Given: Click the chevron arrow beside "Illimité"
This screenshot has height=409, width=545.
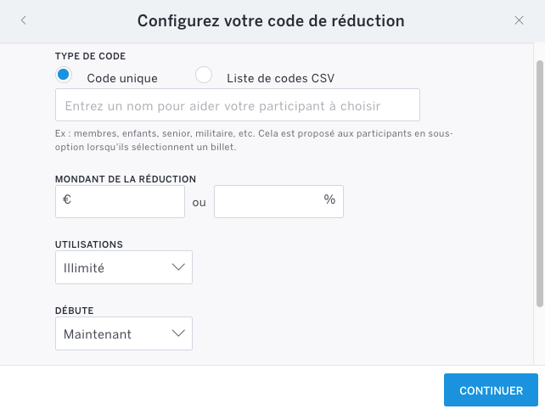Looking at the screenshot, I should pyautogui.click(x=178, y=267).
